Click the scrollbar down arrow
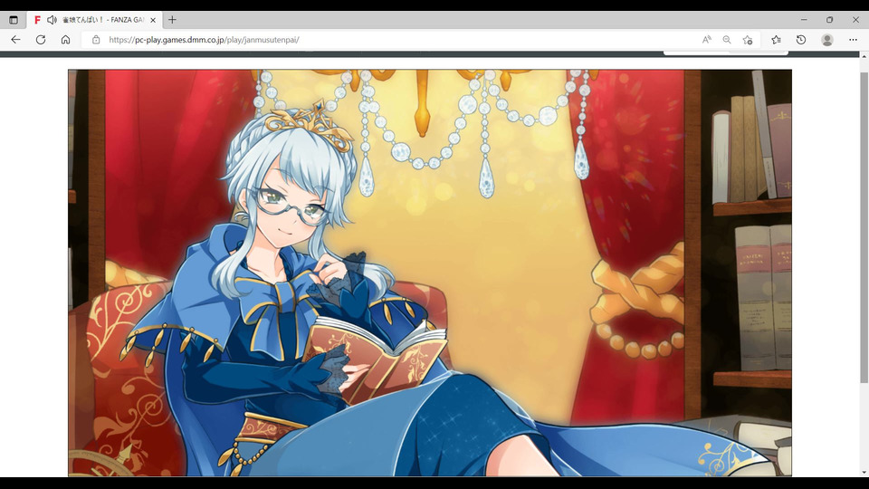Image resolution: width=869 pixels, height=489 pixels. click(864, 473)
